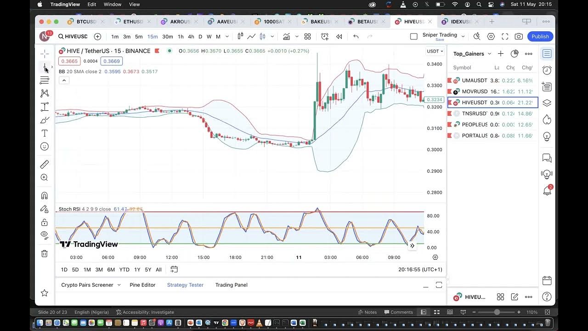
Task: Select PEOPLEUS in the watchlist
Action: (x=493, y=125)
